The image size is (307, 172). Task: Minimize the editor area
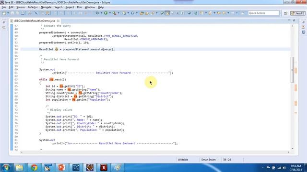point(289,20)
